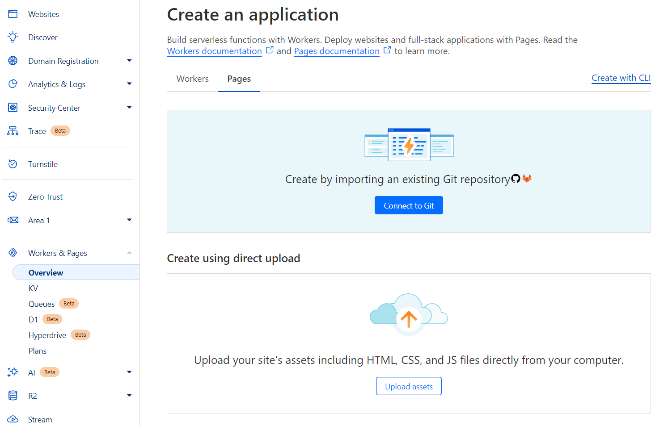Select the Pages tab
The width and height of the screenshot is (672, 426).
point(239,79)
